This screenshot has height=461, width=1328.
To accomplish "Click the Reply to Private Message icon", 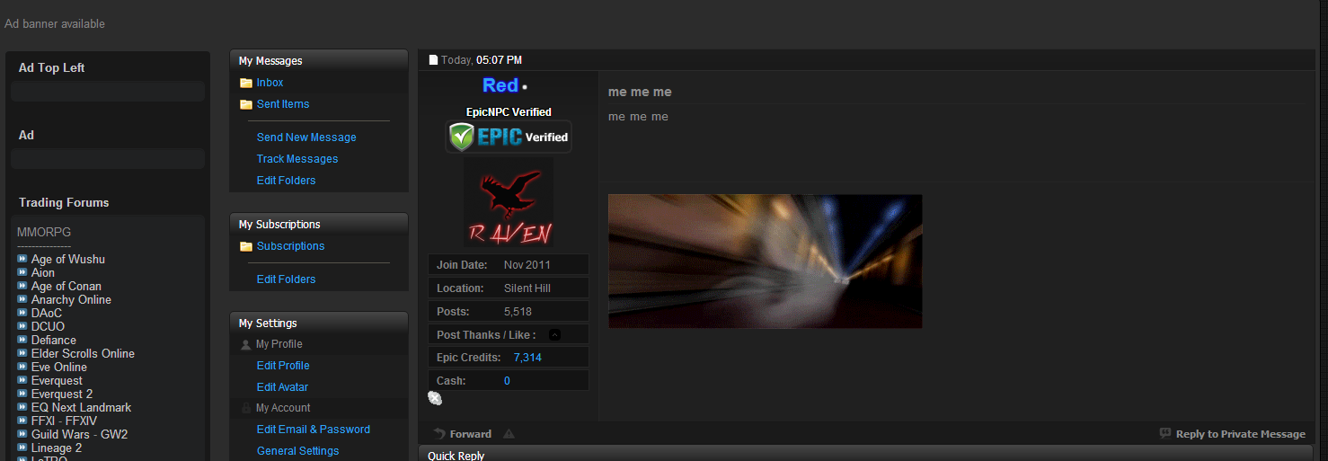I will point(1165,433).
